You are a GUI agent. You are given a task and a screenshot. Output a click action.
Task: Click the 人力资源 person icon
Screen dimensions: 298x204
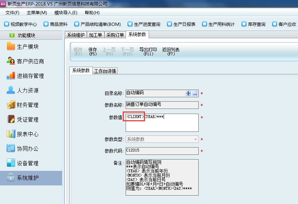coord(11,90)
